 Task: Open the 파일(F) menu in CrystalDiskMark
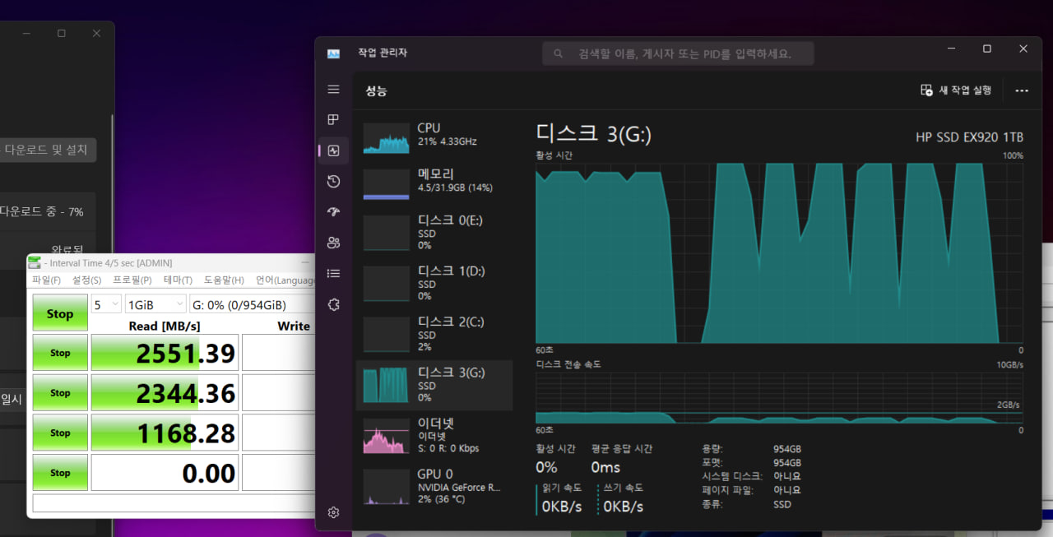46,280
